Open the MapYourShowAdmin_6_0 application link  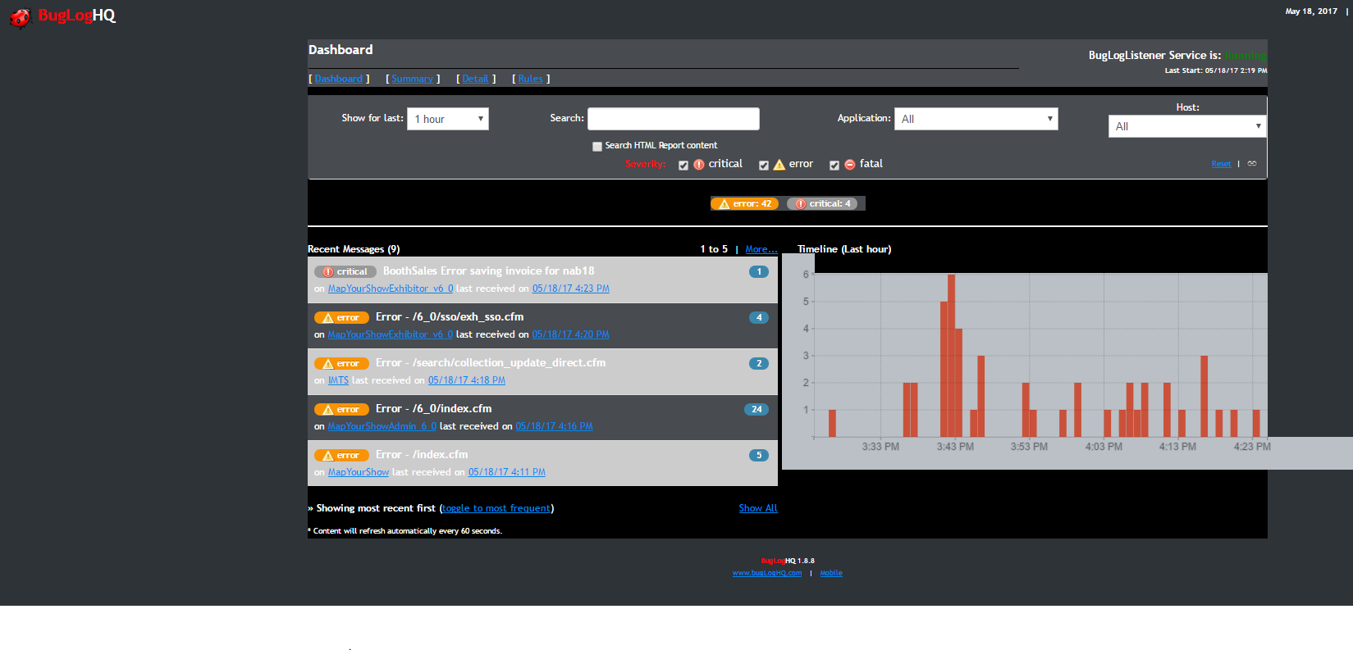pos(382,426)
